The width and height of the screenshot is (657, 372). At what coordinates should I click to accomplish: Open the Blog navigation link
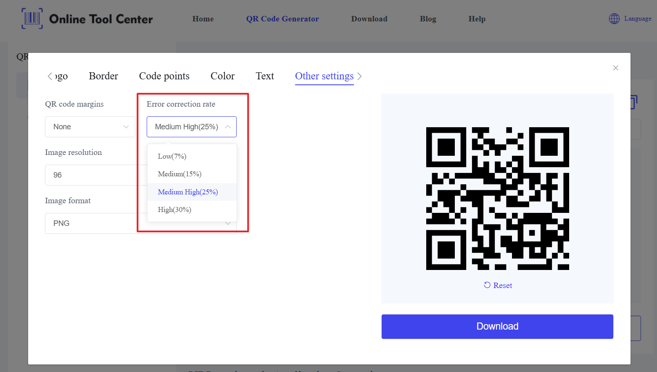[x=428, y=19]
